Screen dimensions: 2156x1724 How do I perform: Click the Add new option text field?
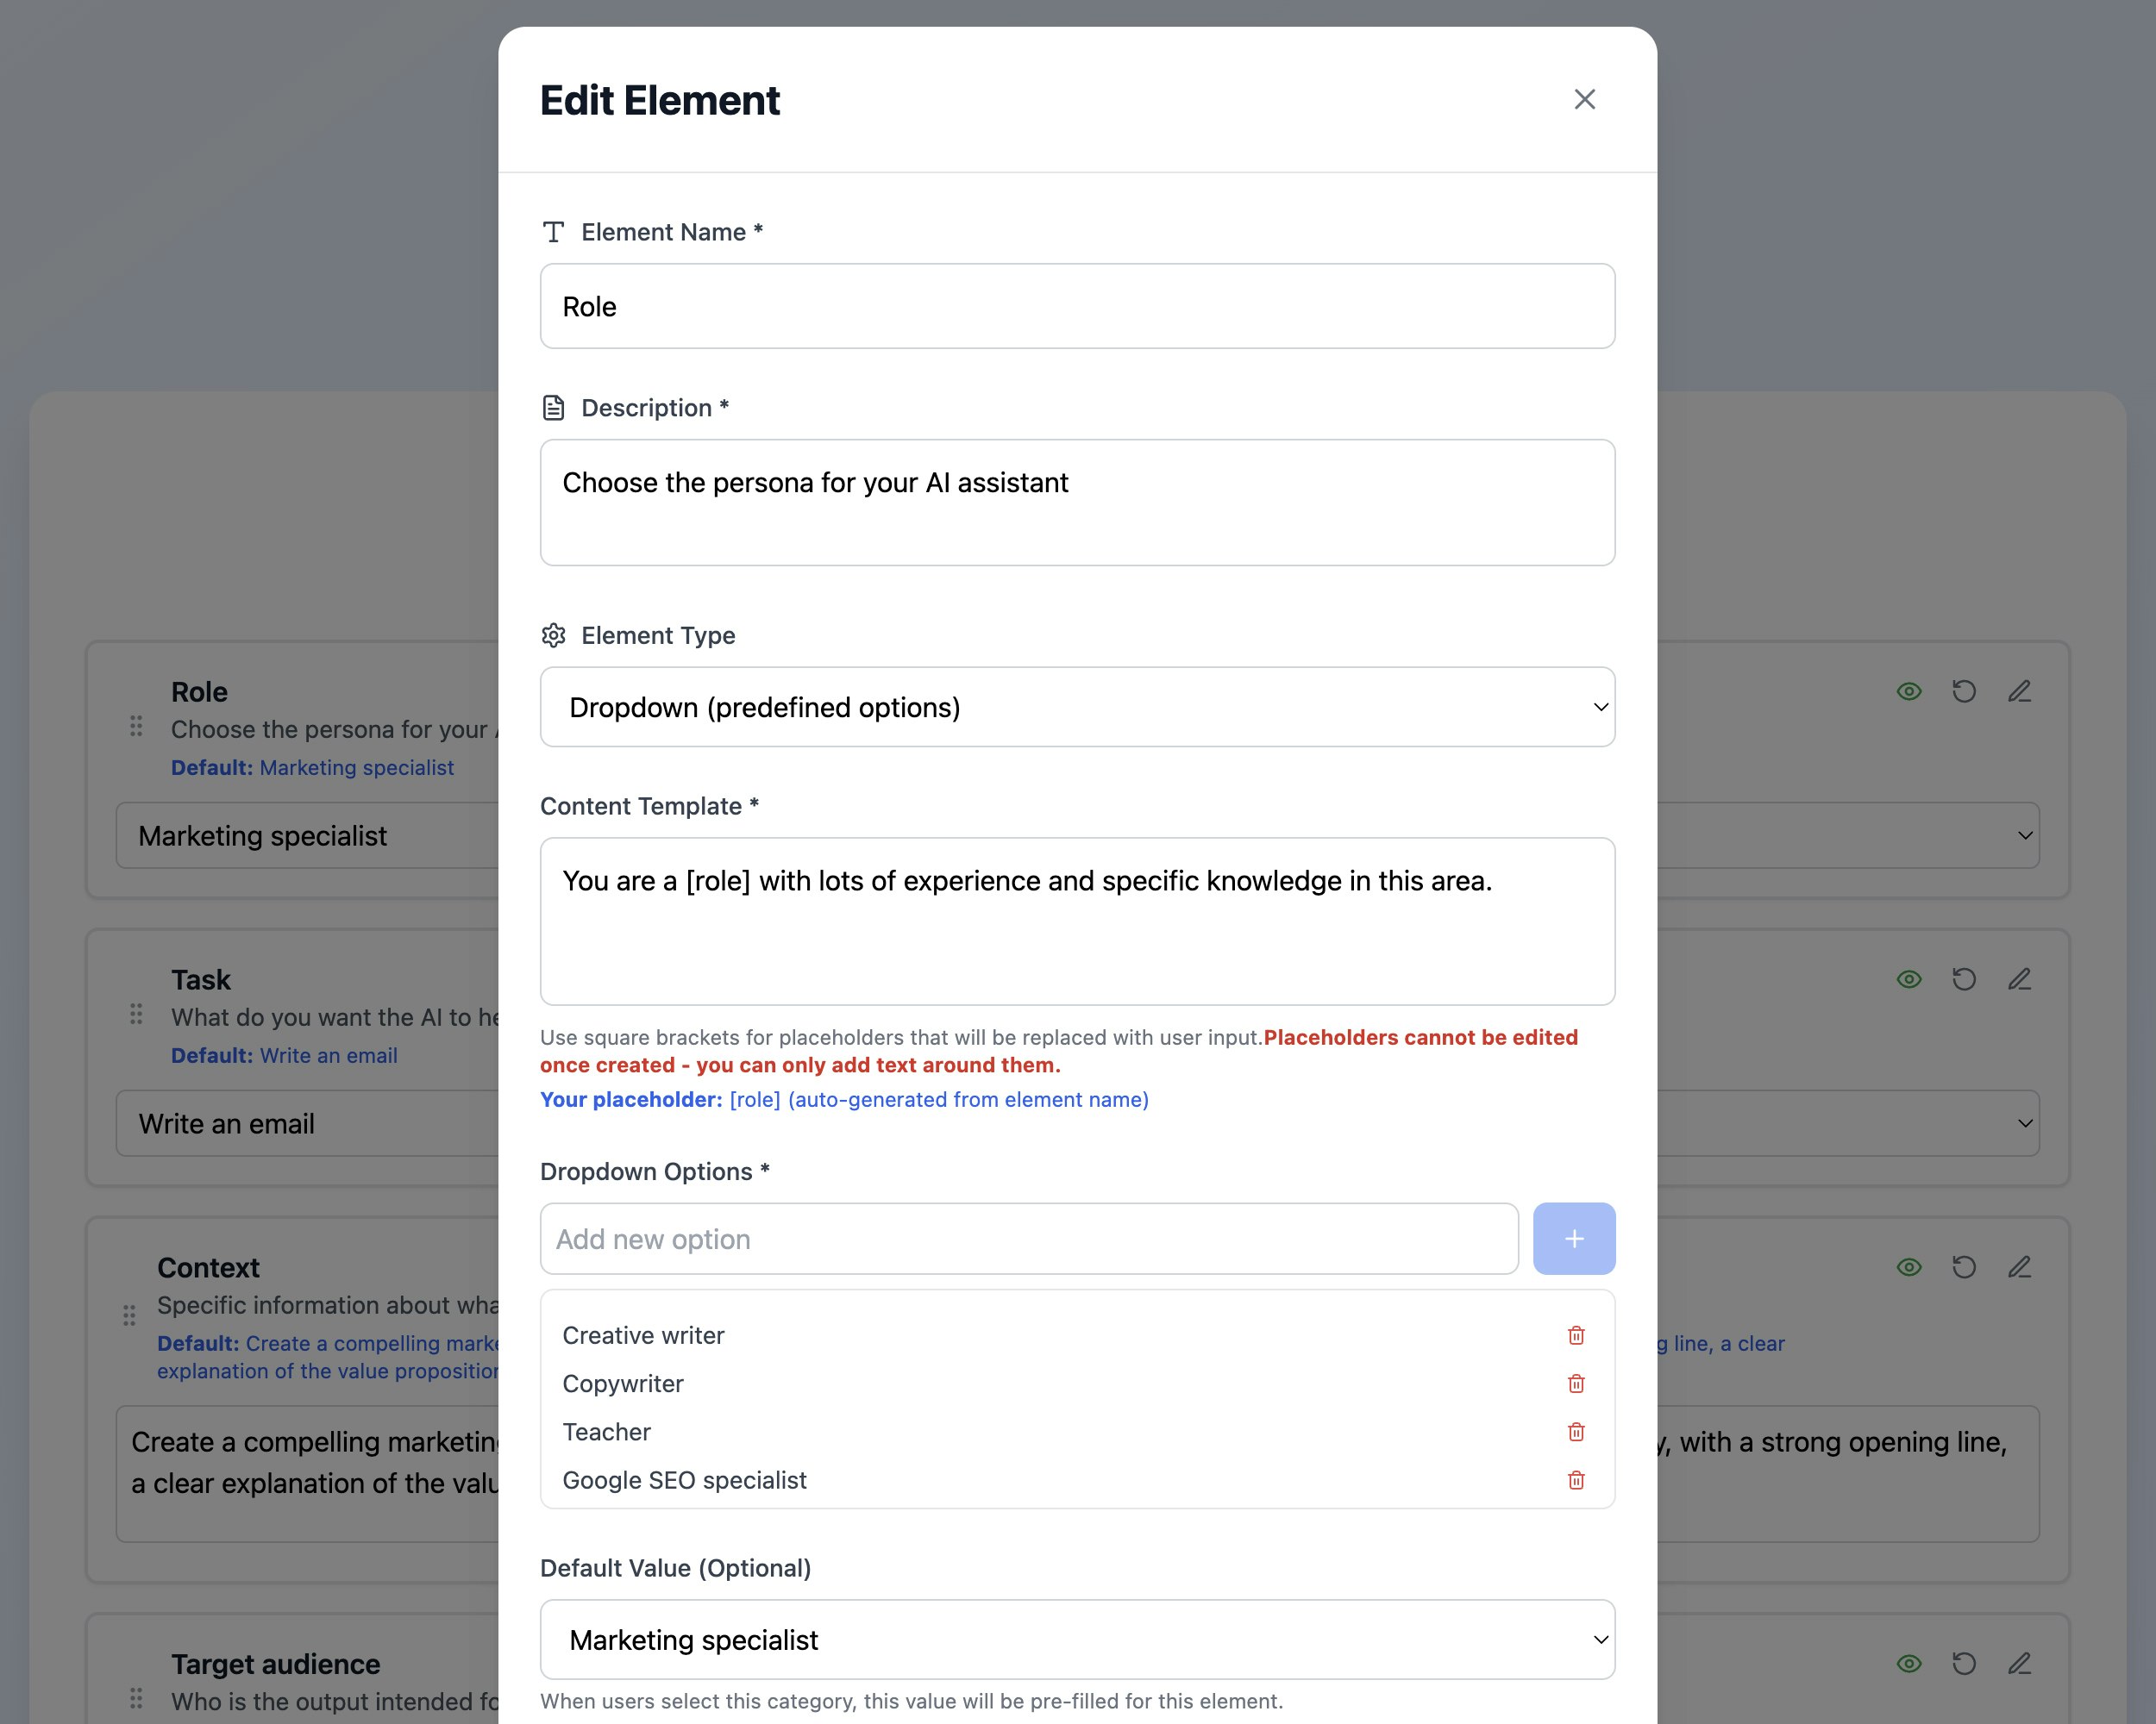1028,1239
